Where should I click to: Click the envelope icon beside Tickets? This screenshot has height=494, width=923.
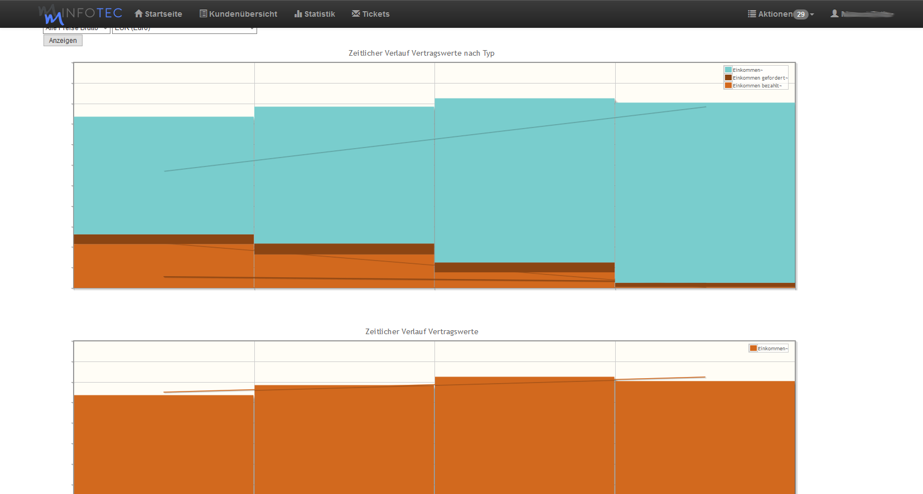coord(356,13)
